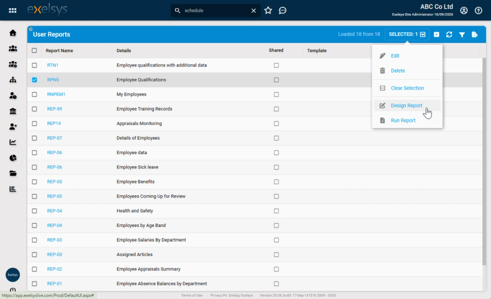Click the search magnifier icon
Image resolution: width=491 pixels, height=299 pixels.
point(177,10)
